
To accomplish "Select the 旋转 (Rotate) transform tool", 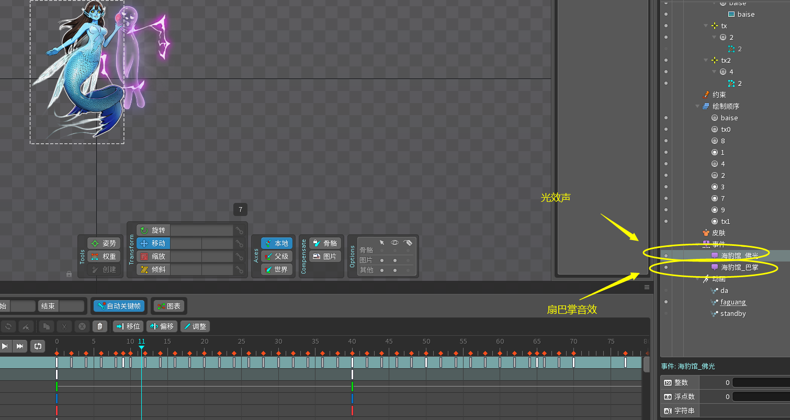I will (153, 230).
